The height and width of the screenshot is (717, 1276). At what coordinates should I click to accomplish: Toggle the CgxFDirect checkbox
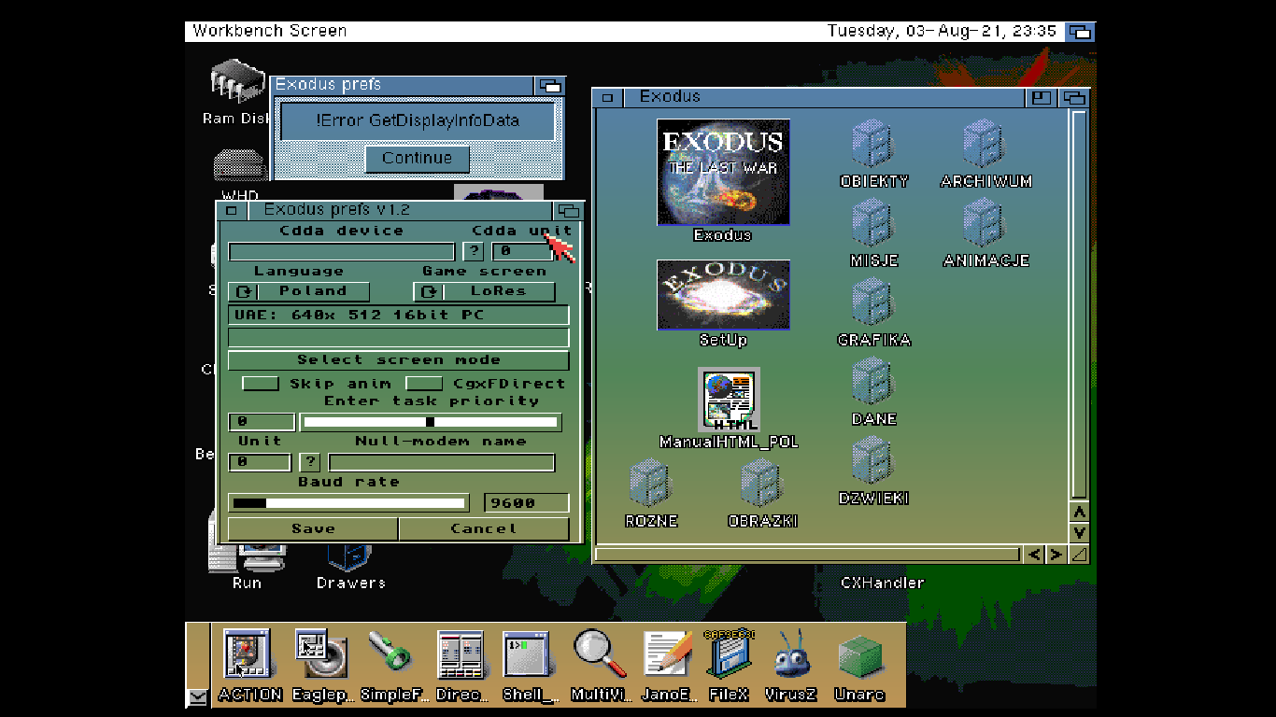(x=424, y=384)
